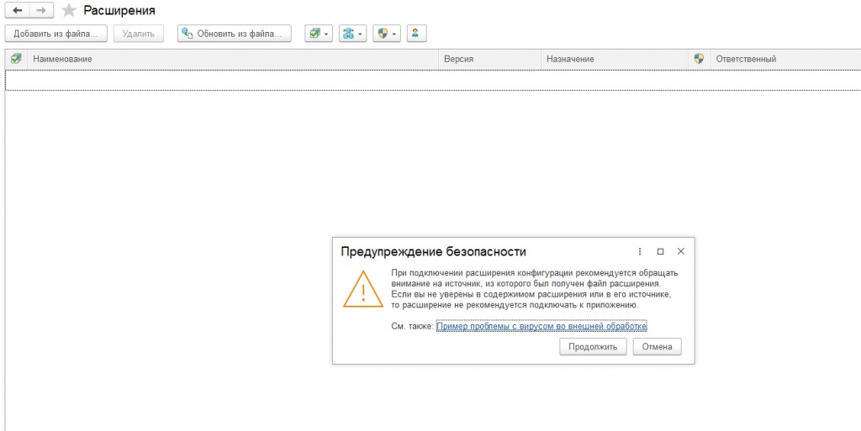Click Продолжить in the warning dialog
This screenshot has width=861, height=431.
tap(593, 346)
